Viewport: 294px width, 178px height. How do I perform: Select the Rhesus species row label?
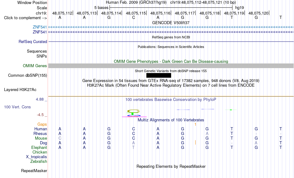[40, 133]
